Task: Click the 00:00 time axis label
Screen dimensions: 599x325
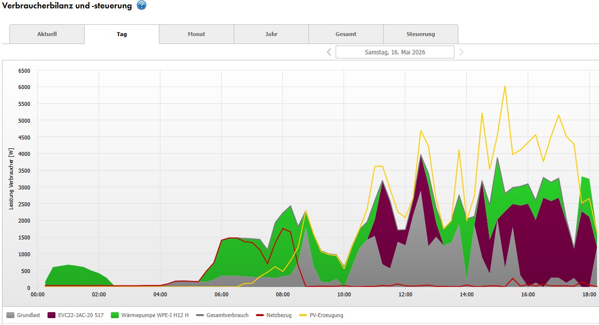Action: [x=38, y=294]
